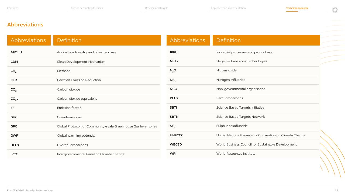Click the UNFCCC abbreviation entry
The width and height of the screenshot is (345, 194).
click(x=177, y=135)
